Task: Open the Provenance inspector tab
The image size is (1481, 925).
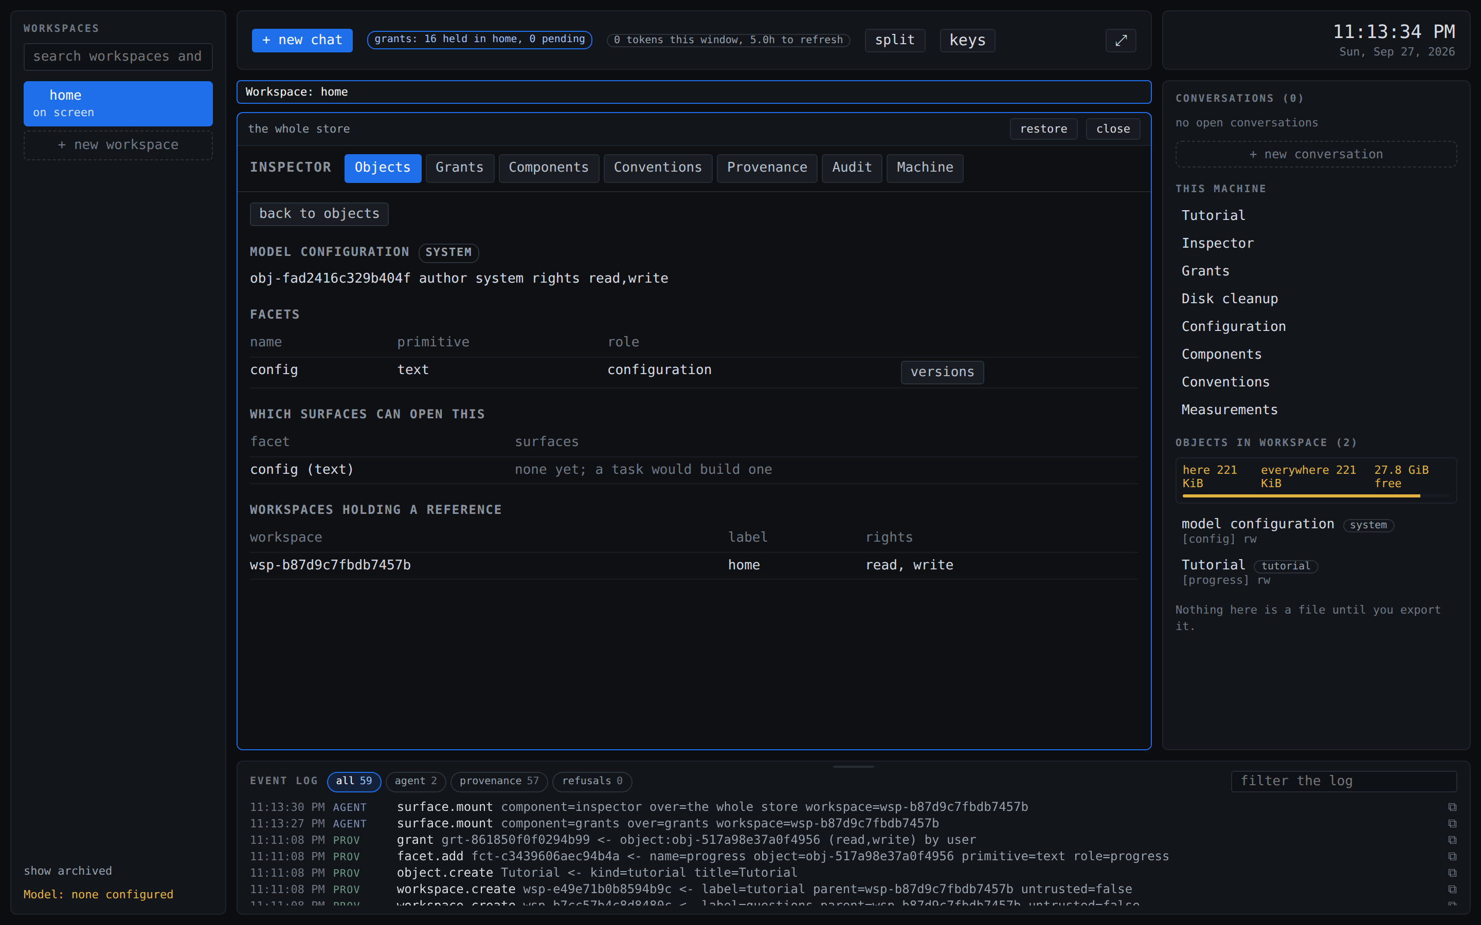Action: pos(767,168)
